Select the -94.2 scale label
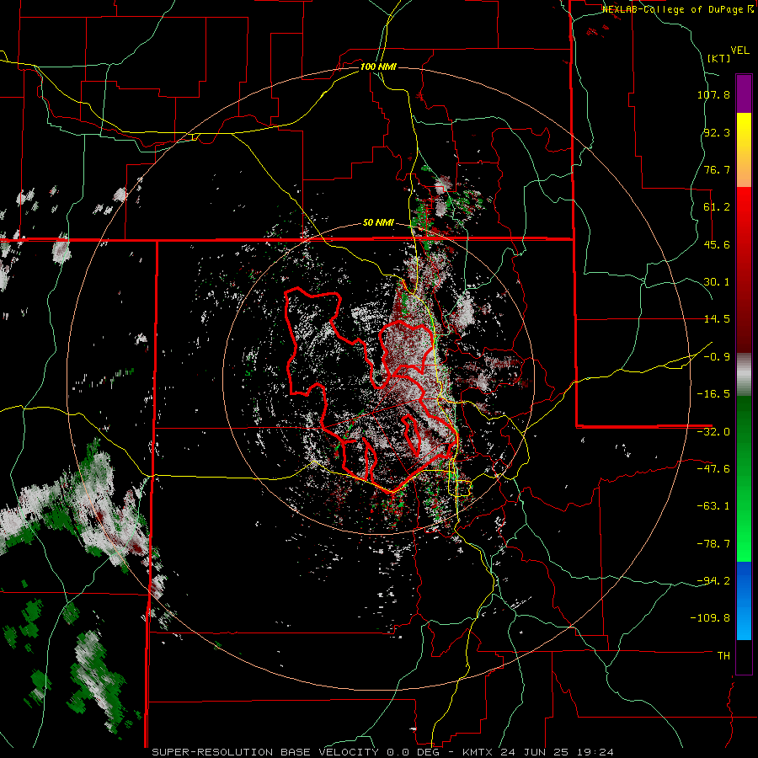The width and height of the screenshot is (758, 758). tap(713, 580)
